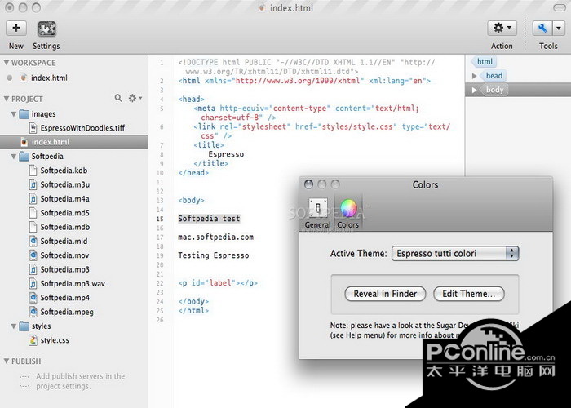Expand the head node in navigator

pyautogui.click(x=474, y=76)
